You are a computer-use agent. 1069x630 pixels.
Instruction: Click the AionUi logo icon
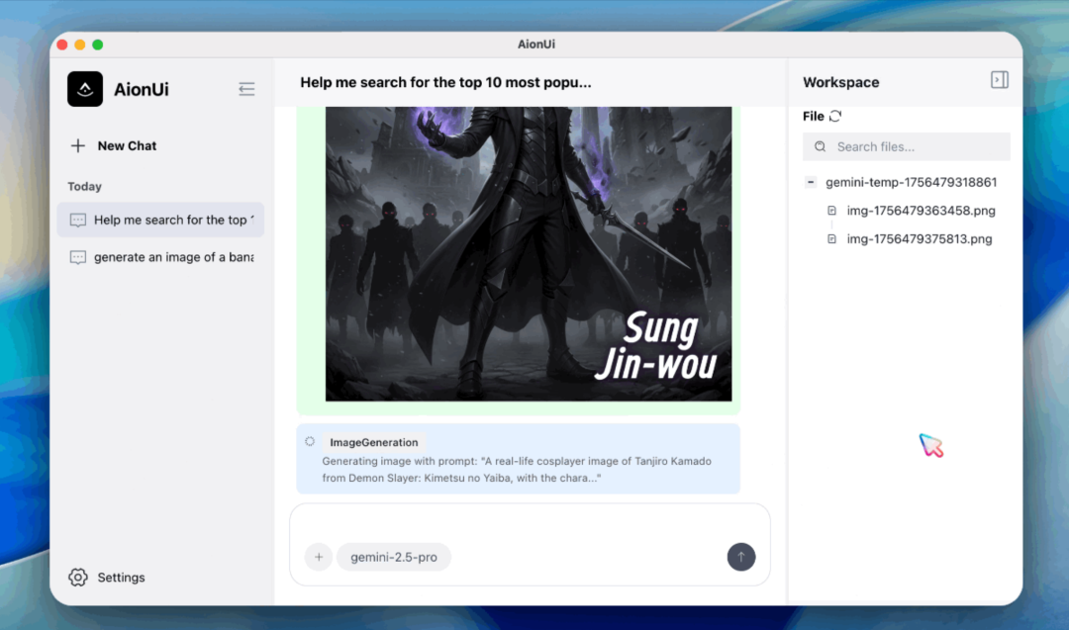(x=85, y=89)
